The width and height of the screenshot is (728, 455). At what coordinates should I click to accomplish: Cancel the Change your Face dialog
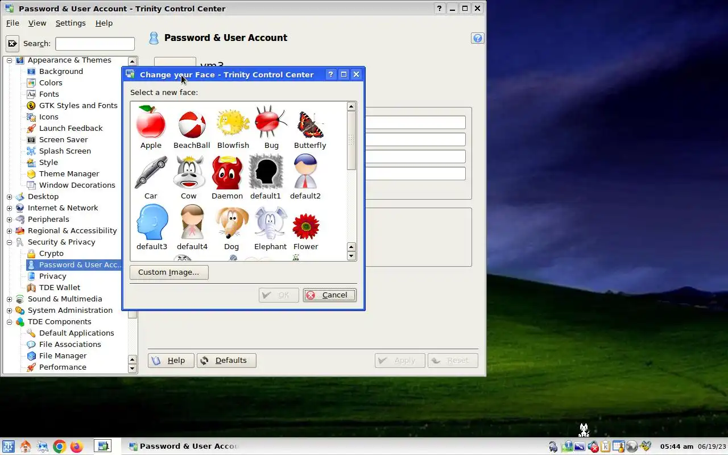(329, 295)
